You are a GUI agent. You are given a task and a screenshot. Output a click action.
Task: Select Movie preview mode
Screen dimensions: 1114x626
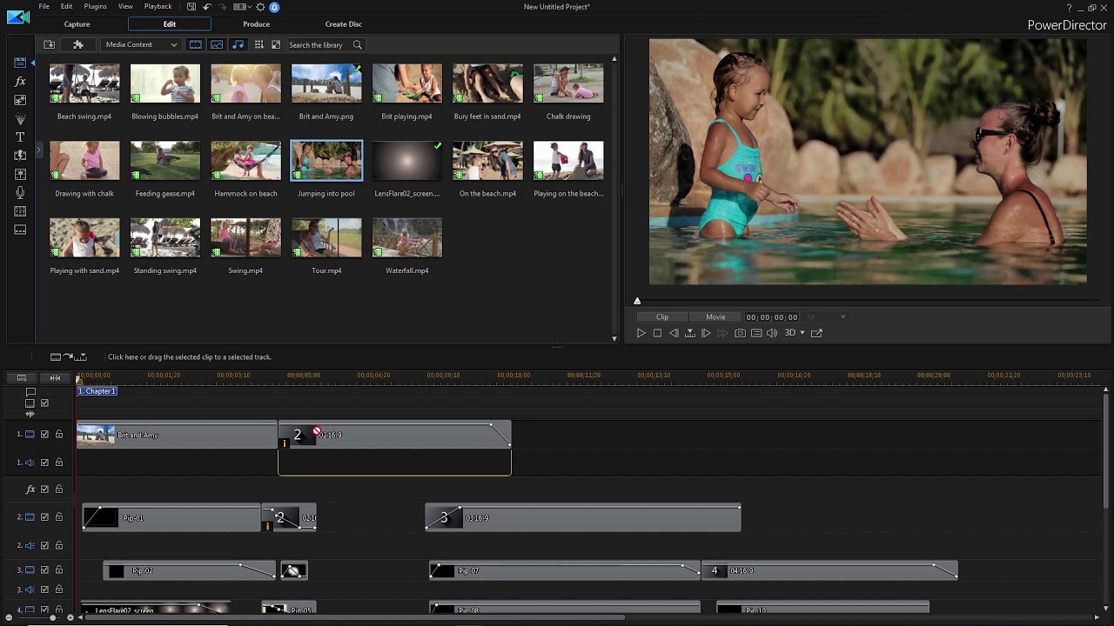pyautogui.click(x=715, y=317)
